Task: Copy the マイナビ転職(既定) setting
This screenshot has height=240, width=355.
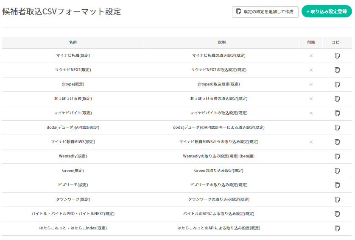Action: coord(337,55)
